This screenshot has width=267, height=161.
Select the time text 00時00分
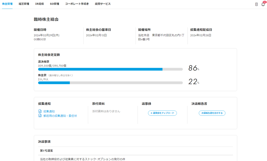click(x=40, y=39)
